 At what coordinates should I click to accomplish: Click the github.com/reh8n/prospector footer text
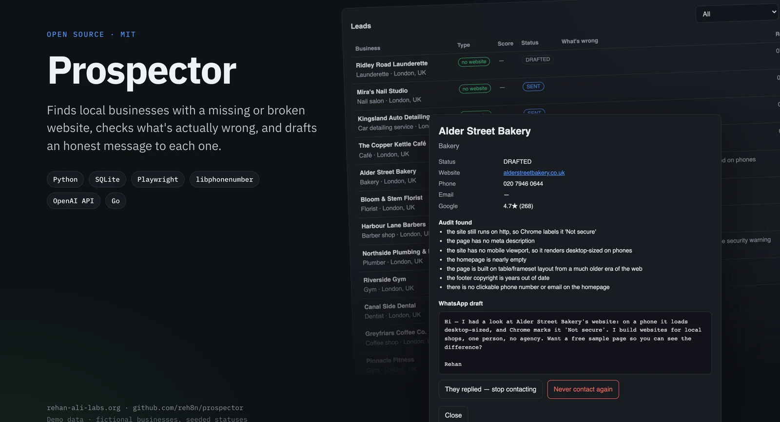pyautogui.click(x=188, y=408)
